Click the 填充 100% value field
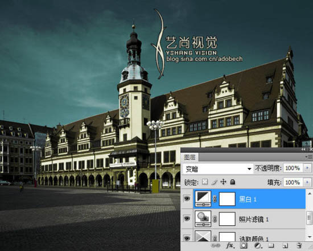Screen dimensions: 313x251 [x=293, y=182]
